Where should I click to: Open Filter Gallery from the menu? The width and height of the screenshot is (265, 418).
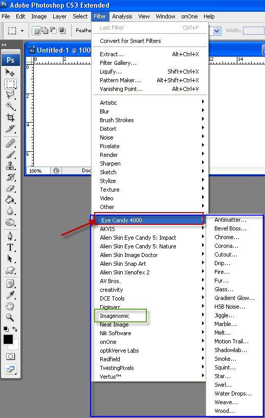click(x=150, y=63)
